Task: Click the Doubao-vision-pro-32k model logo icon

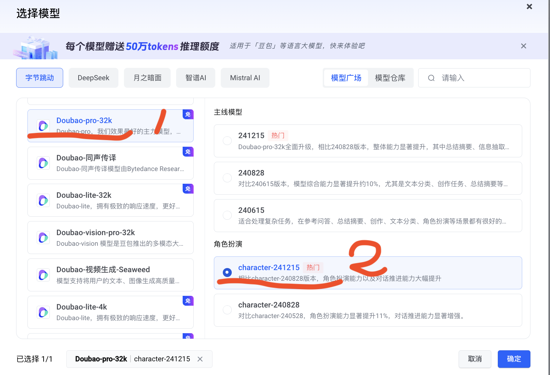Action: 43,238
